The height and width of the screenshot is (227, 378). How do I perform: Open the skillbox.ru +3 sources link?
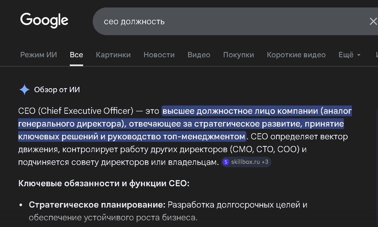[249, 162]
